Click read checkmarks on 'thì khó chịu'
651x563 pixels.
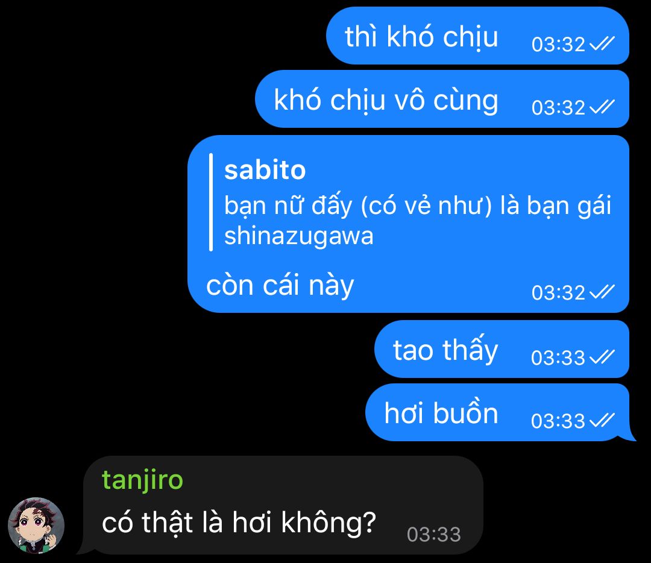(602, 43)
